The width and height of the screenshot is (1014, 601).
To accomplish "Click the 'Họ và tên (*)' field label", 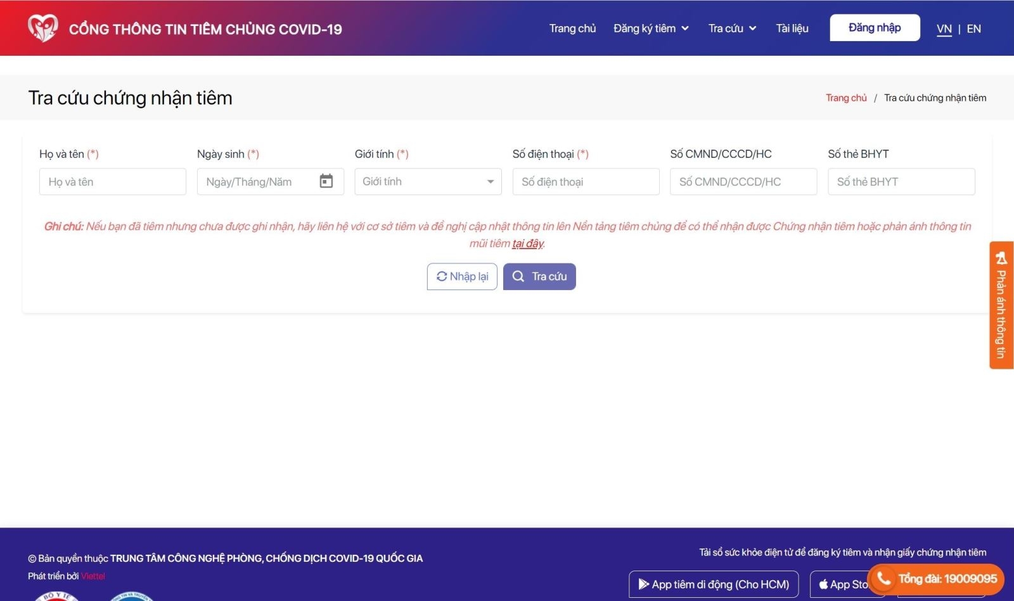I will pos(69,154).
